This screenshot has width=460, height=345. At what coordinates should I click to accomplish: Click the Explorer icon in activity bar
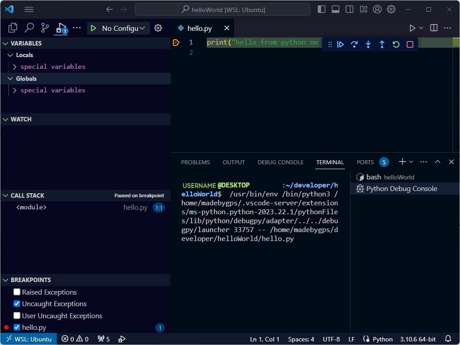point(12,28)
